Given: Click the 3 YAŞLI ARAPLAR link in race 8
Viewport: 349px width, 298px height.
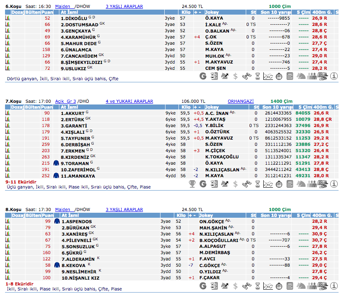Looking at the screenshot, I should [124, 209].
